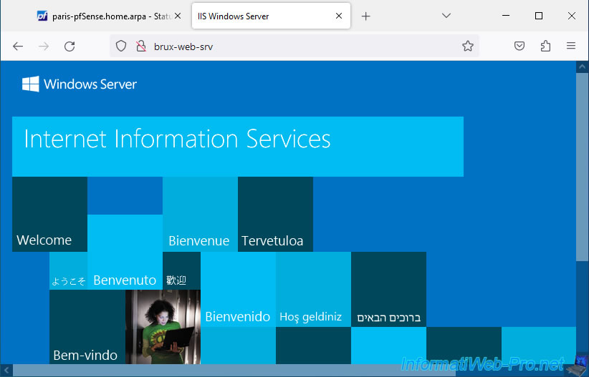
Task: Click the forward navigation arrow
Action: pos(44,46)
